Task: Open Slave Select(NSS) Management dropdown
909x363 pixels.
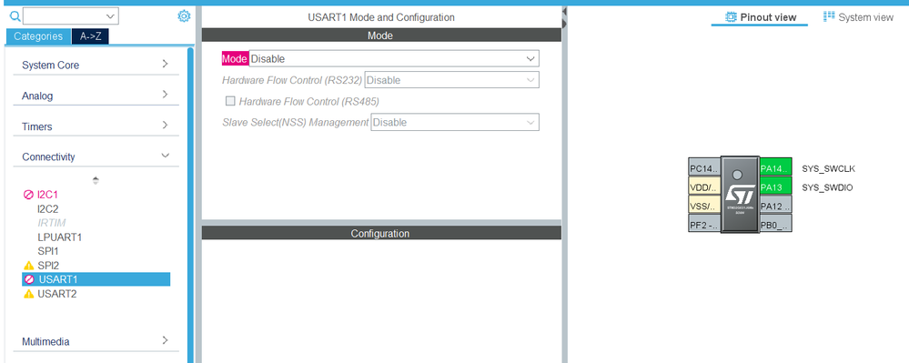Action: pos(455,122)
